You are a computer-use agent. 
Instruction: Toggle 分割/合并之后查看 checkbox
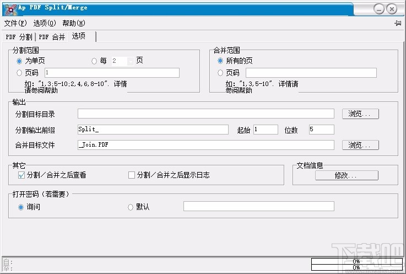point(21,175)
